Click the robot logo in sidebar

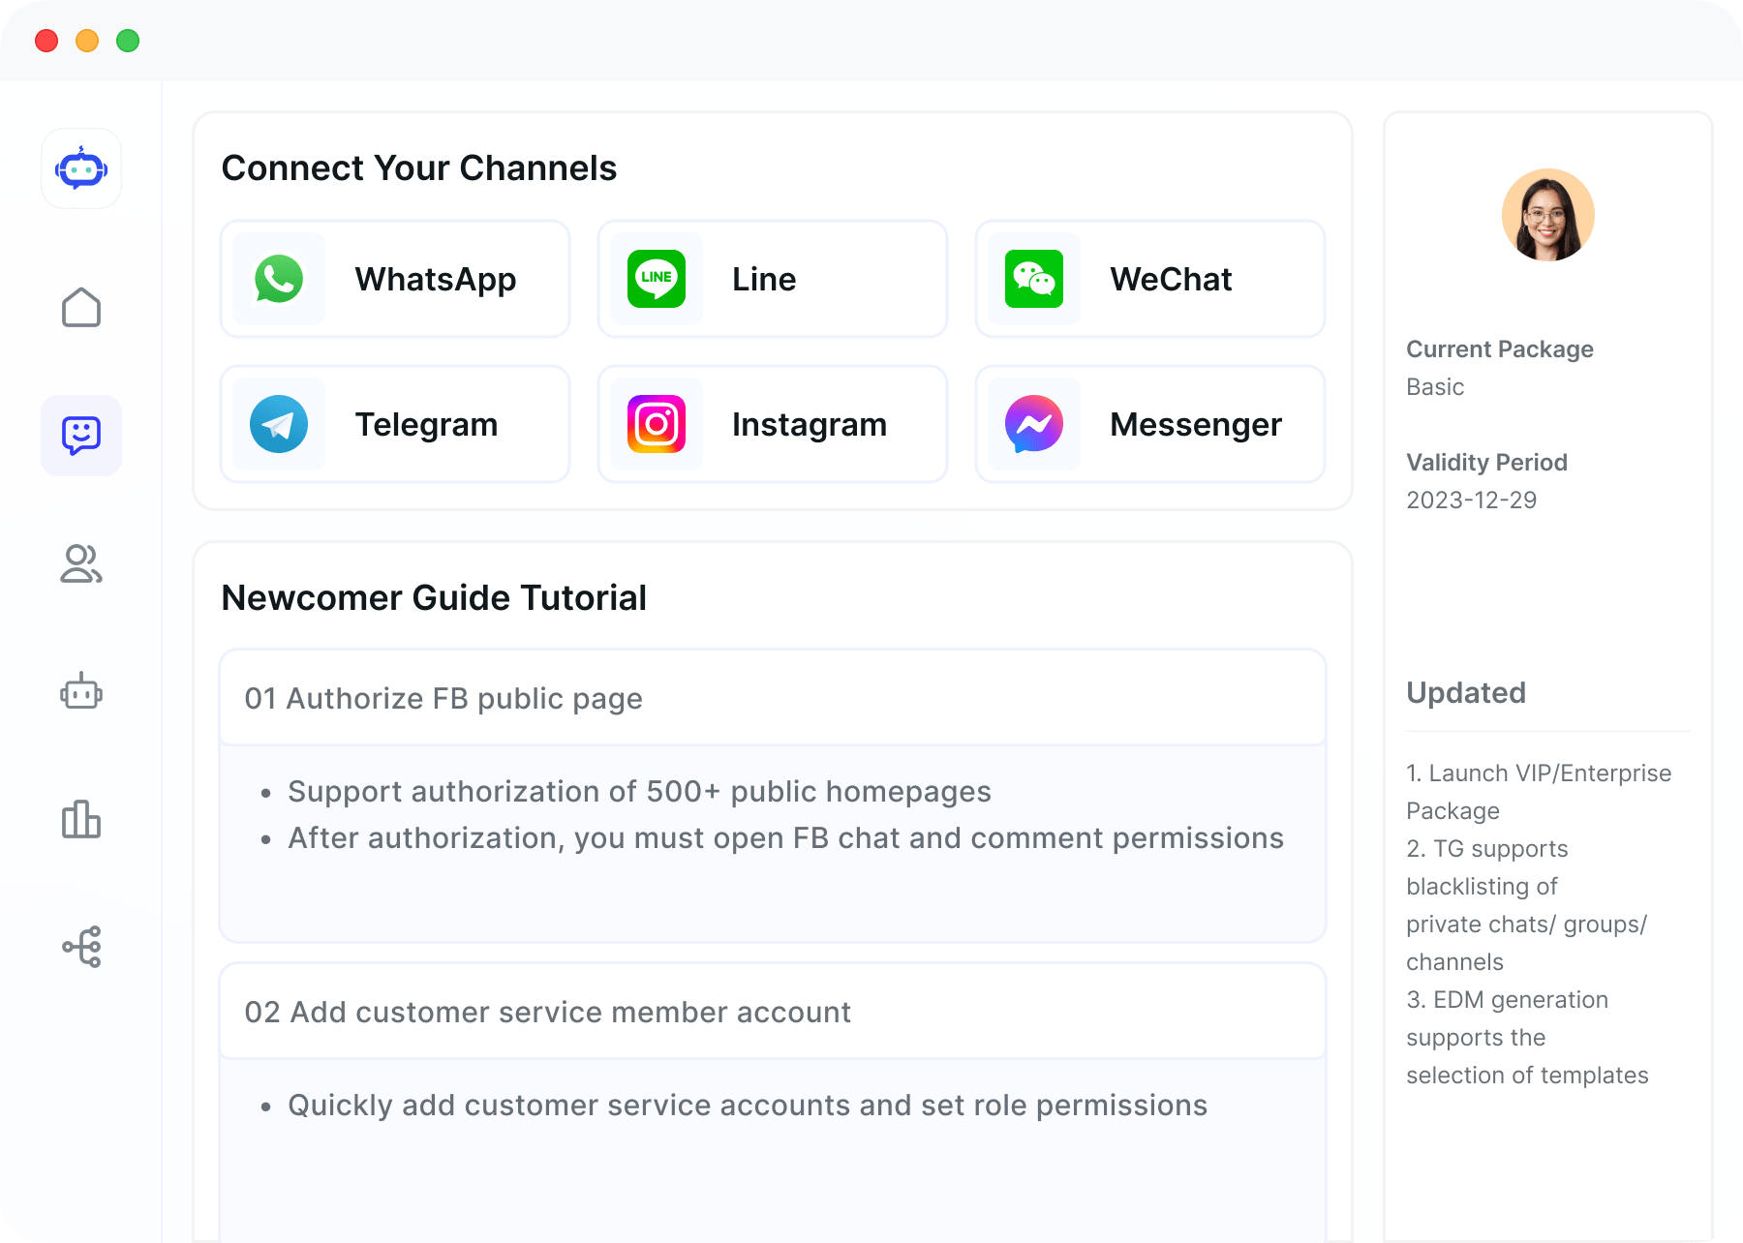point(81,169)
